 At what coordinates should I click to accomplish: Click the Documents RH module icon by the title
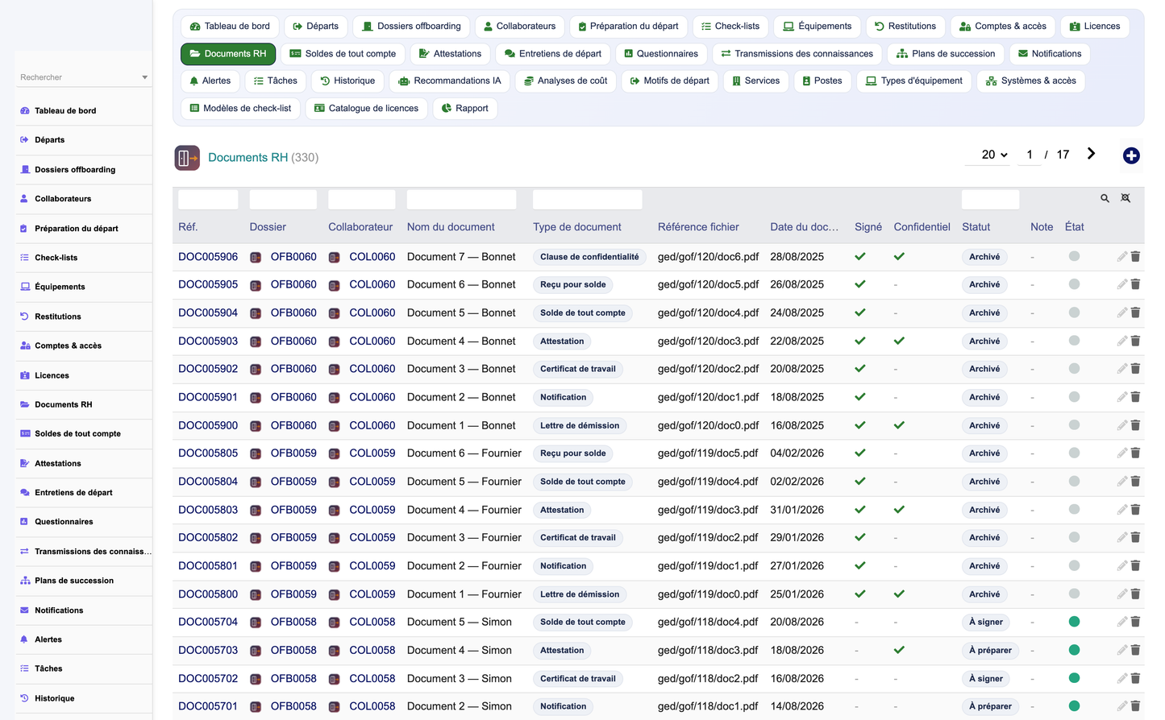pos(187,158)
